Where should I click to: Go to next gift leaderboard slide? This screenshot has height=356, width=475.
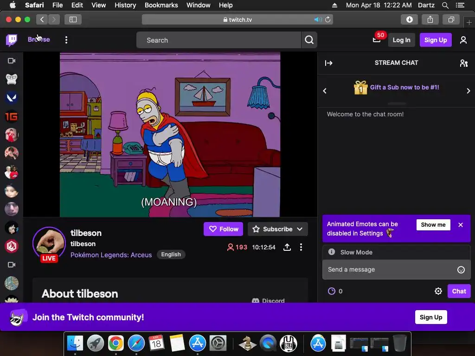coord(469,91)
